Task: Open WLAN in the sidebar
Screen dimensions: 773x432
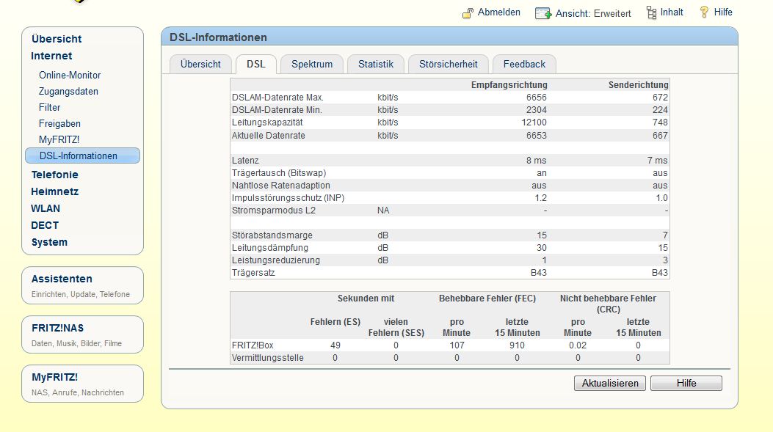Action: coord(46,208)
